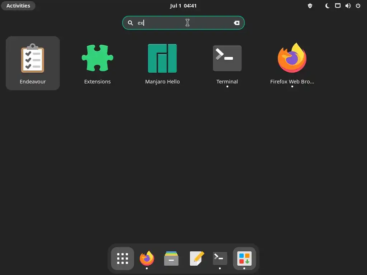
Task: Show all applications grid in dock
Action: click(x=123, y=259)
